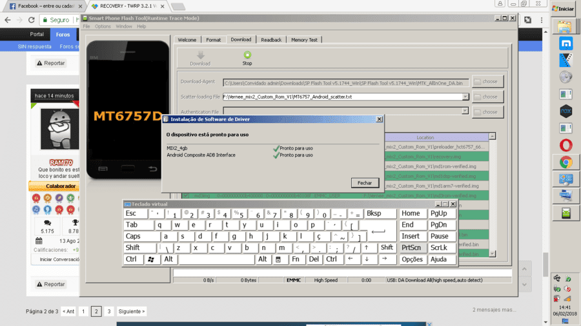Click the green Stop icon
Image resolution: width=581 pixels, height=326 pixels.
pyautogui.click(x=247, y=55)
